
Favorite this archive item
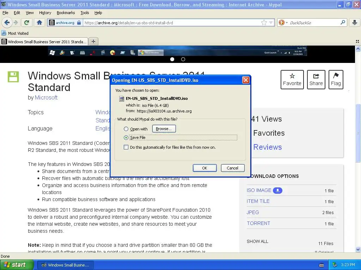tap(292, 79)
